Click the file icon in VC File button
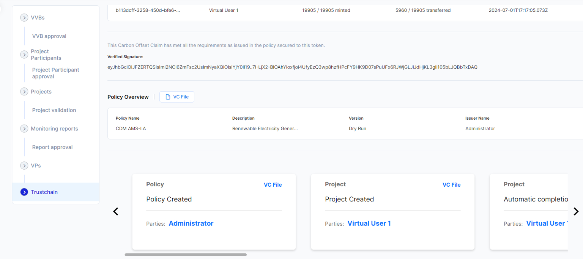The height and width of the screenshot is (259, 583). click(168, 97)
